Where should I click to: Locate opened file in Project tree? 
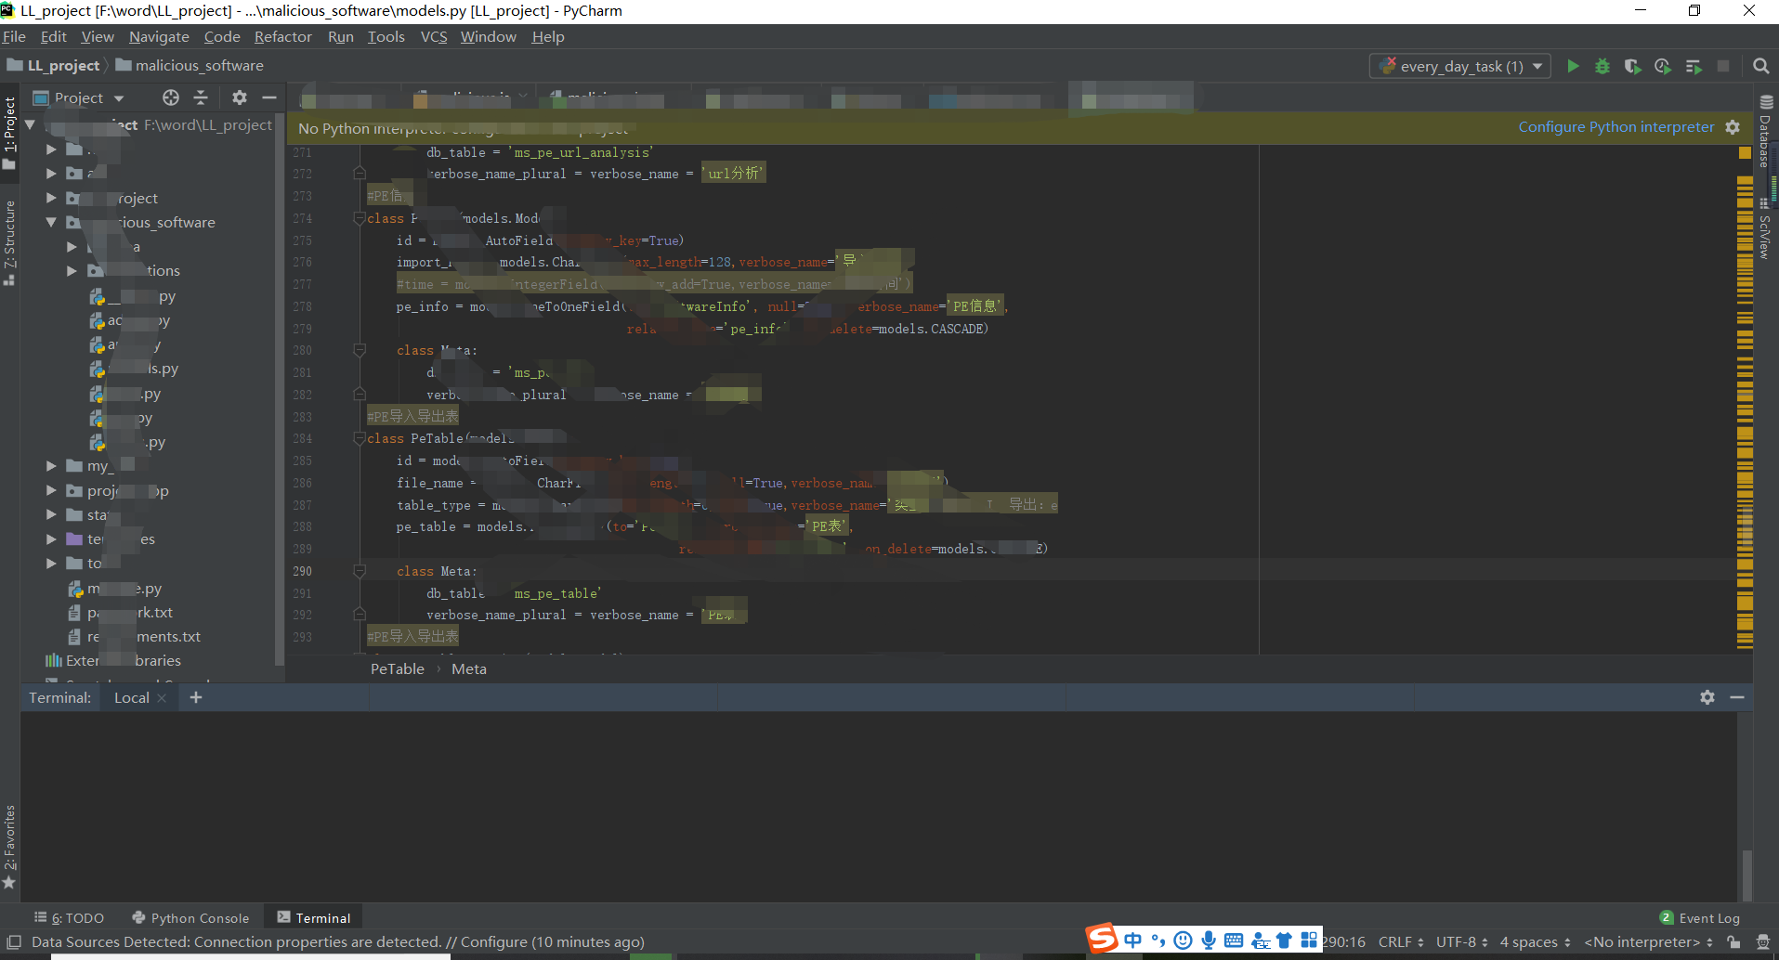(x=171, y=97)
